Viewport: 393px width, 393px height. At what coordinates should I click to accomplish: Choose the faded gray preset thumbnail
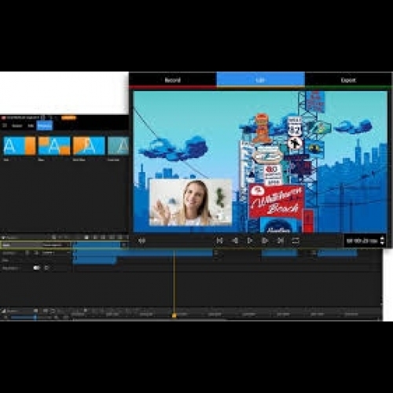(x=118, y=145)
